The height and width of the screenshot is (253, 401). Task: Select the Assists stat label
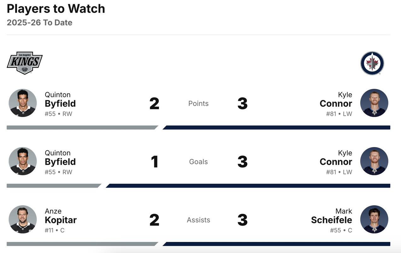[x=198, y=220]
